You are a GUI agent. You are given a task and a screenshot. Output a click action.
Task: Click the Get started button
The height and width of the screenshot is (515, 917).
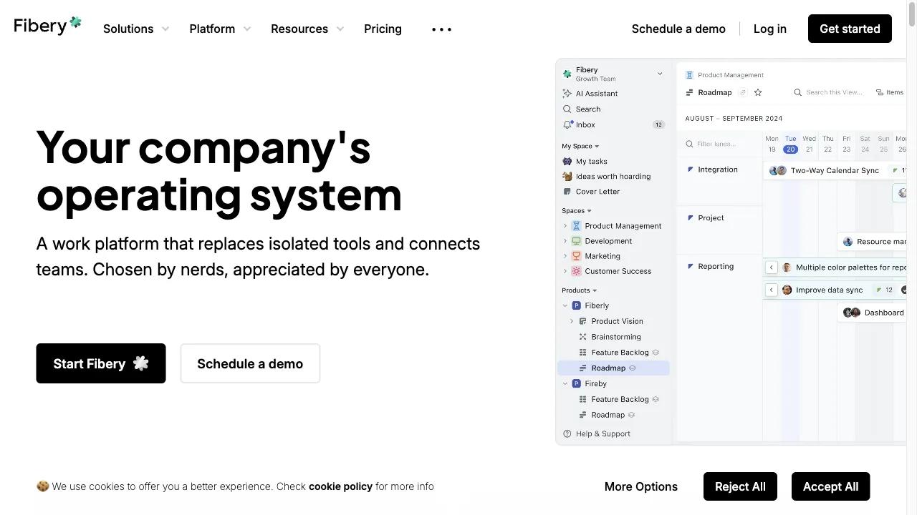click(850, 29)
